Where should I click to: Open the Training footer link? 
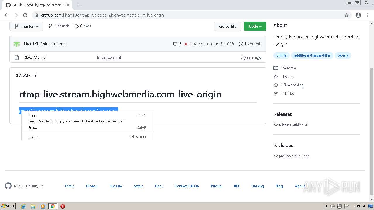pyautogui.click(x=257, y=186)
